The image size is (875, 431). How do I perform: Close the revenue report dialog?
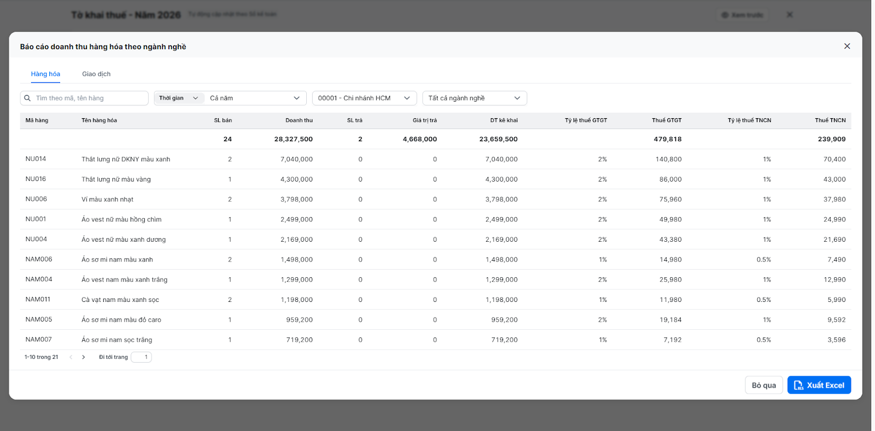847,46
